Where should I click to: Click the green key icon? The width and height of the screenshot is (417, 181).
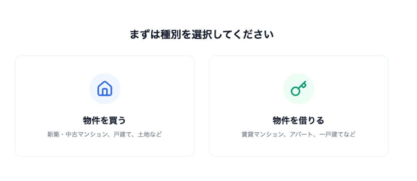[298, 89]
